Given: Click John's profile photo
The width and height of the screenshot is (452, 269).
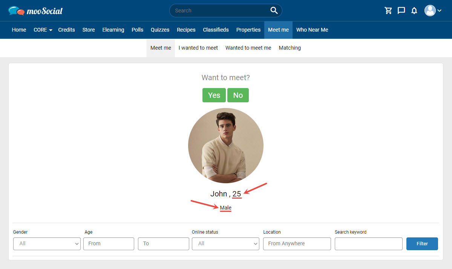Looking at the screenshot, I should 226,146.
